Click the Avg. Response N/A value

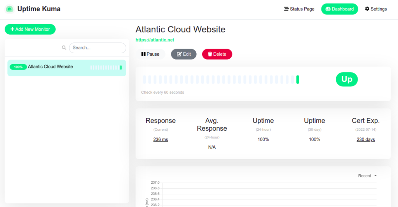point(212,147)
